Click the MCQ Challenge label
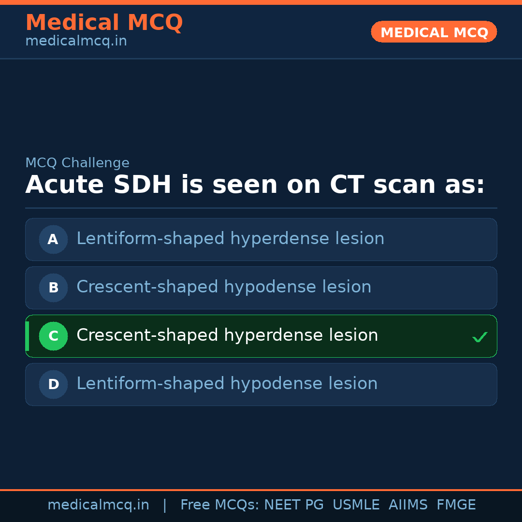 pyautogui.click(x=77, y=163)
